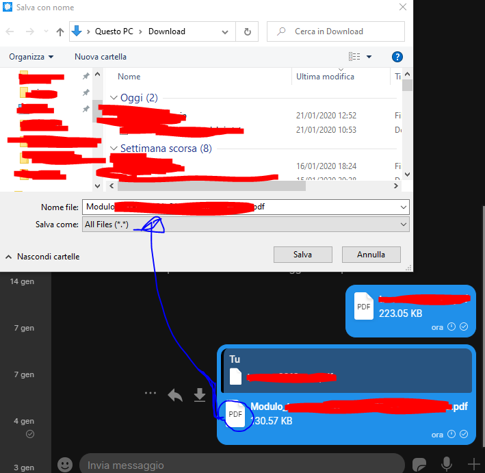Change the view layout icon
Viewport: 485px width, 473px height.
(354, 57)
